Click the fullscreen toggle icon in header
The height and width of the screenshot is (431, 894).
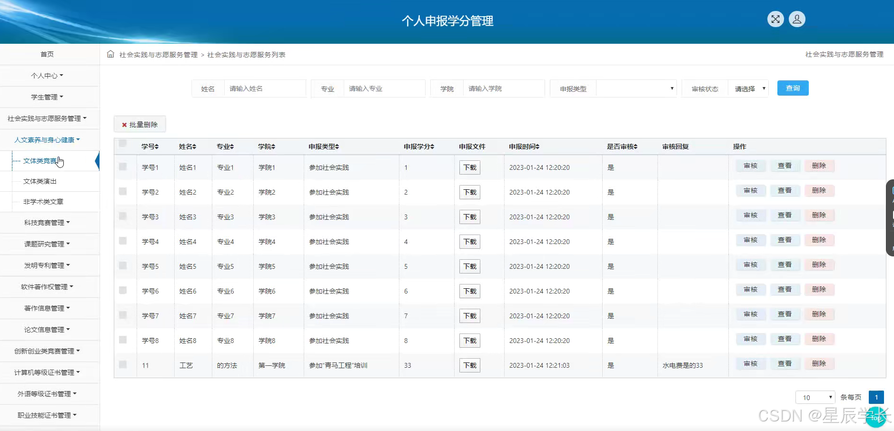[775, 19]
